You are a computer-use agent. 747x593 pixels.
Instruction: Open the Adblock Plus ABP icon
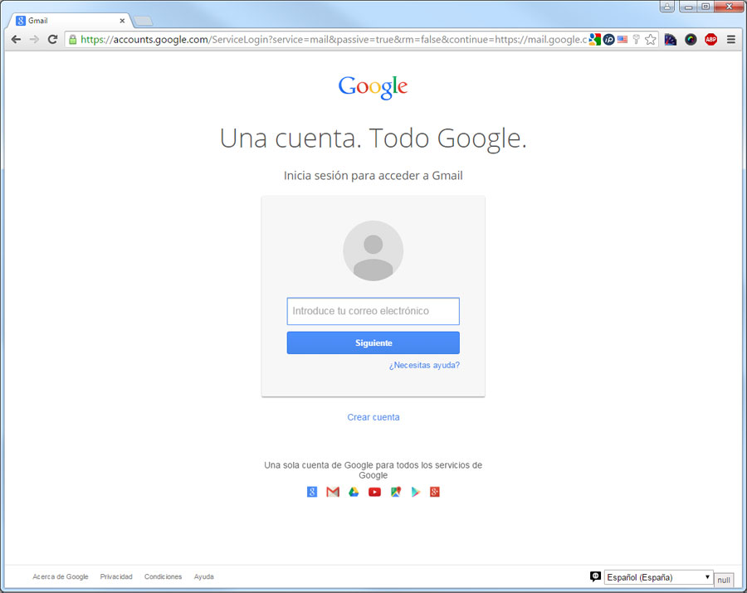[x=710, y=40]
